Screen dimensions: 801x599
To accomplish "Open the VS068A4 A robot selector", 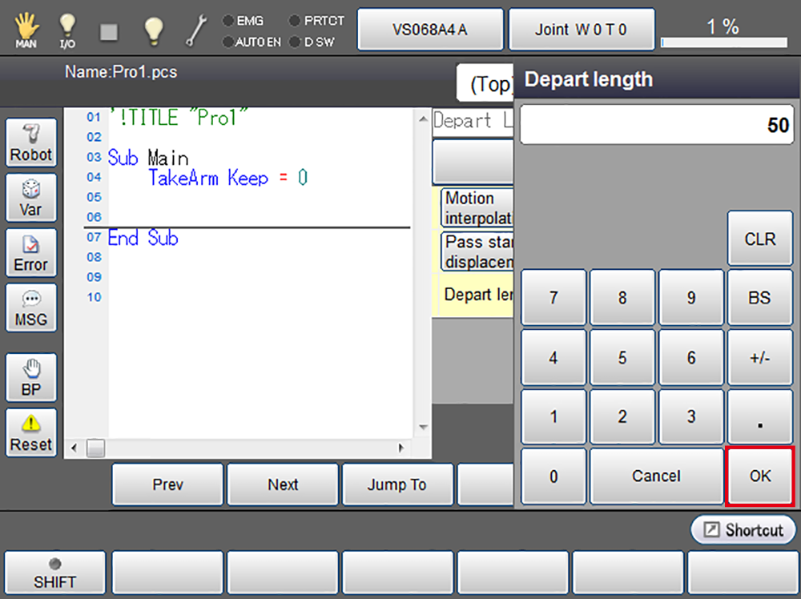I will (x=430, y=30).
